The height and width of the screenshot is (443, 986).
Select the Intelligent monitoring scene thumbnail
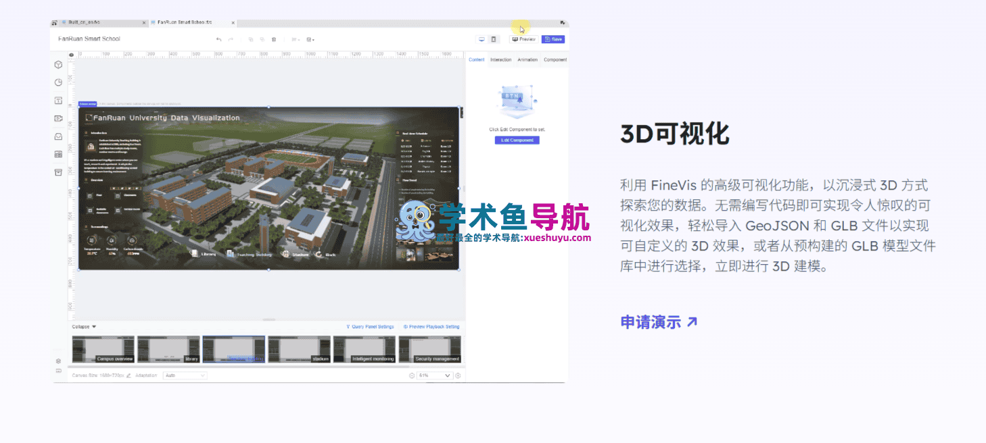(365, 350)
